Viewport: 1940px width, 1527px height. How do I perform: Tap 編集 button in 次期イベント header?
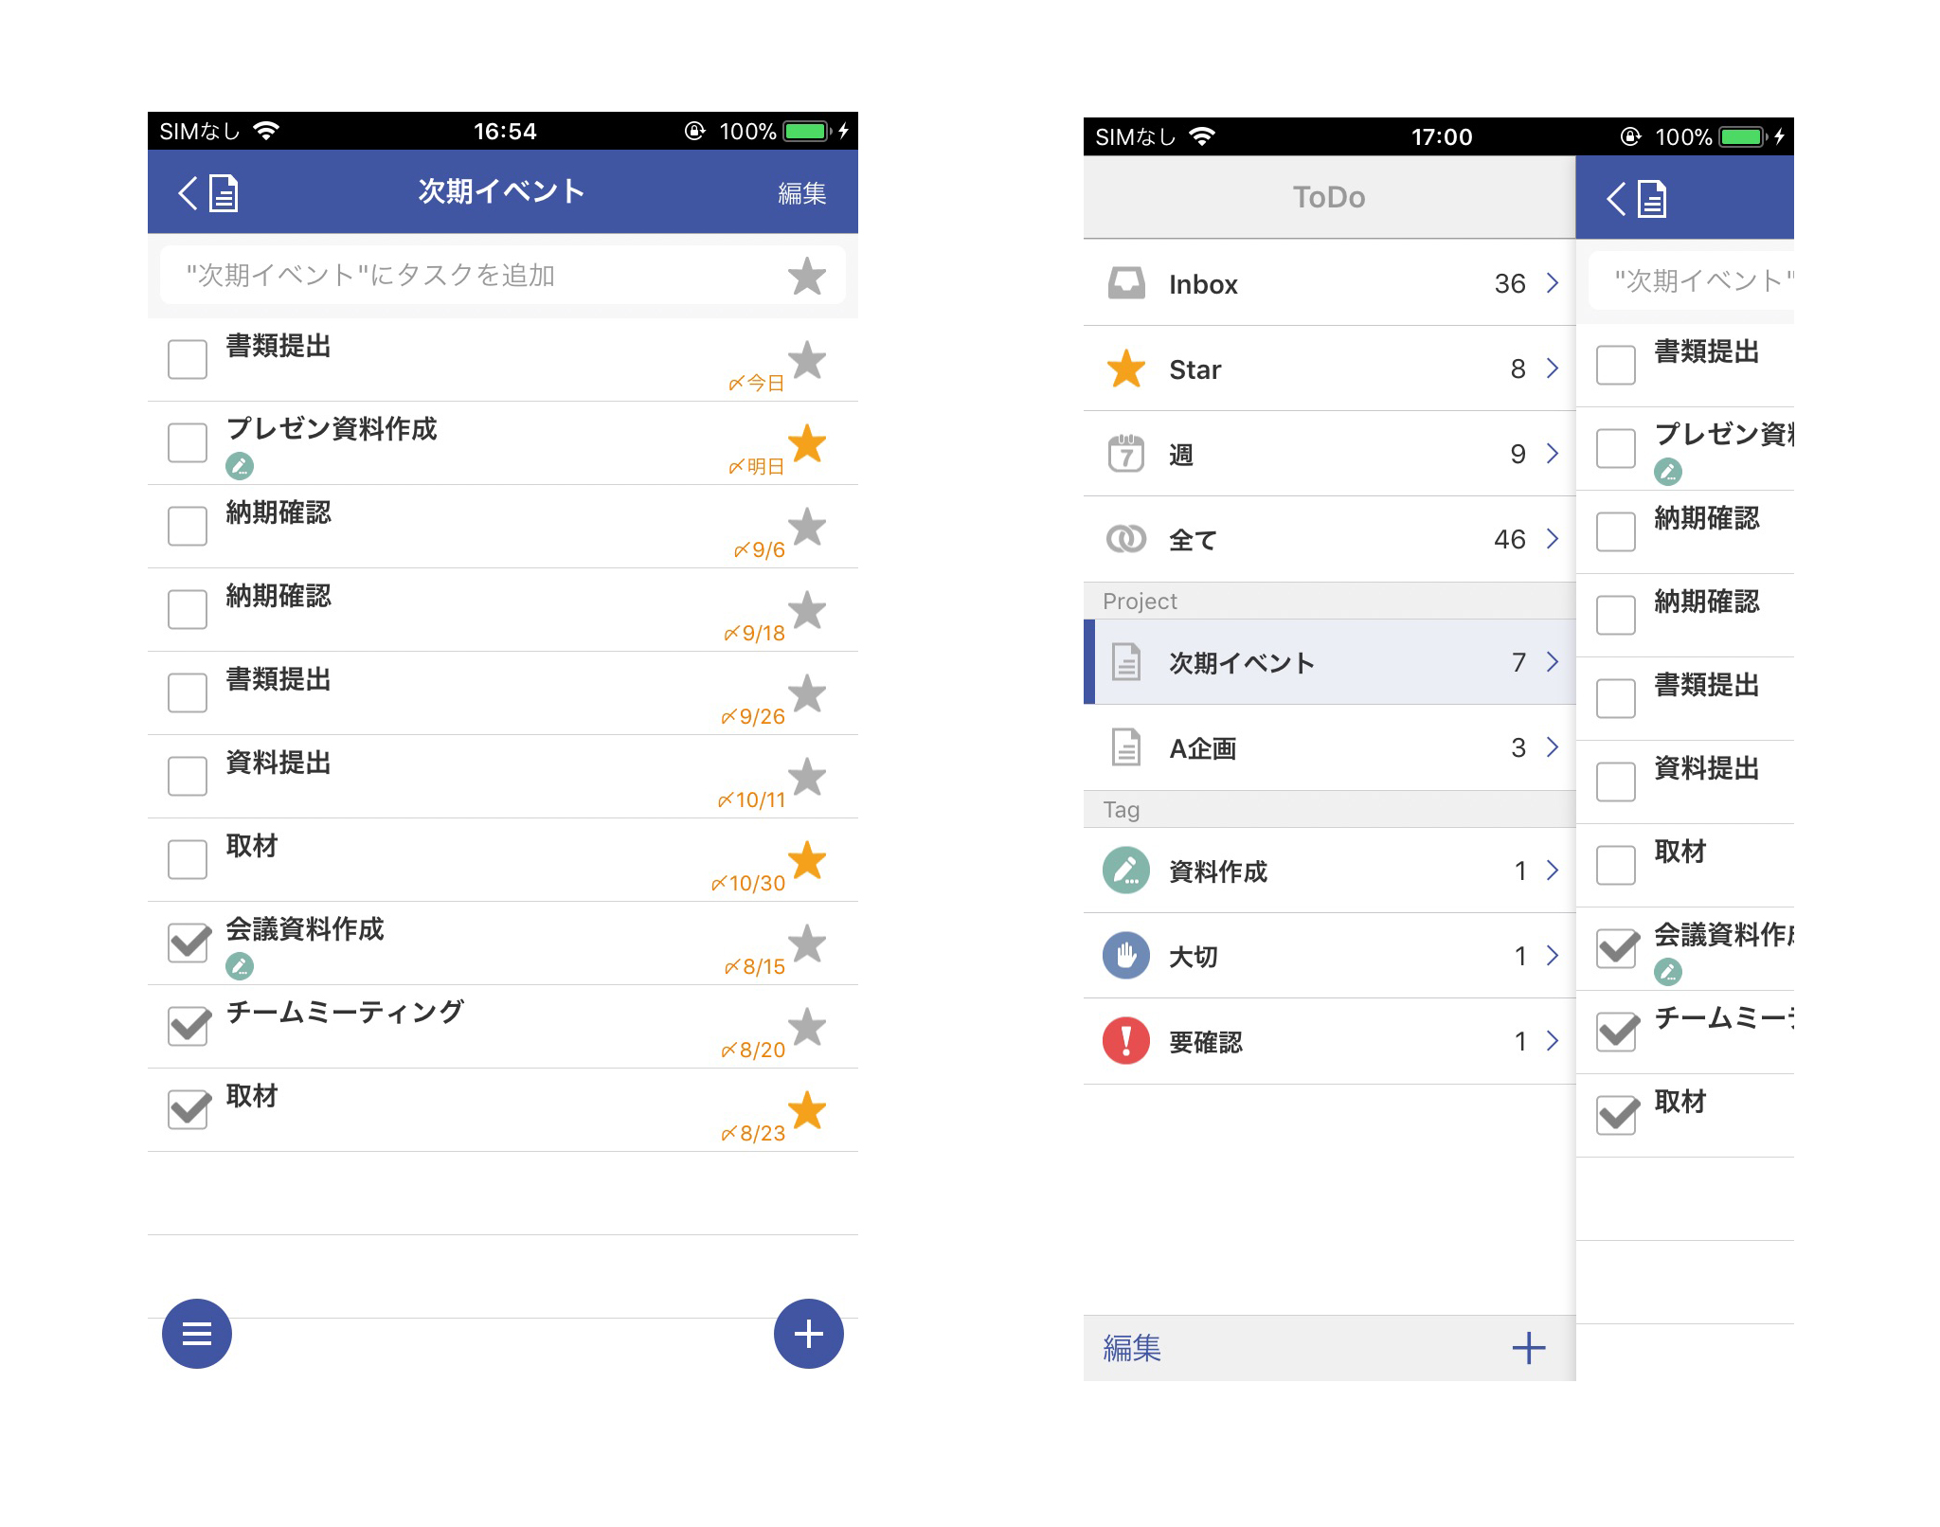click(803, 197)
